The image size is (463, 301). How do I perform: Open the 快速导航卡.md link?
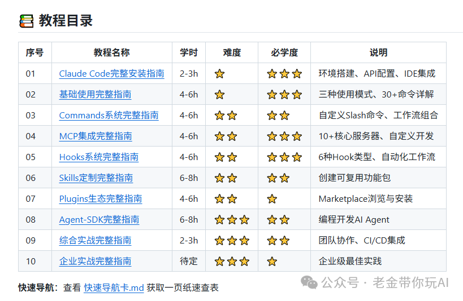tap(114, 287)
